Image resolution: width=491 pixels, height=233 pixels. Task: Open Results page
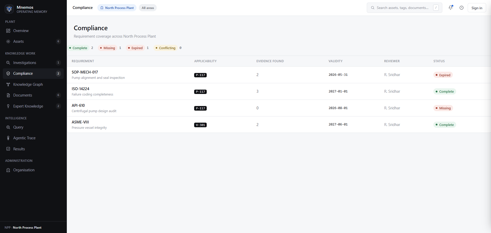[x=33, y=149]
